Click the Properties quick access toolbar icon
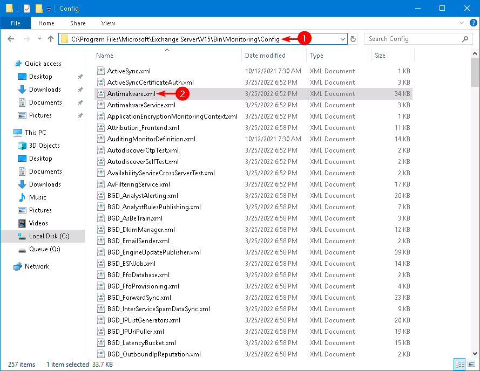 click(27, 9)
